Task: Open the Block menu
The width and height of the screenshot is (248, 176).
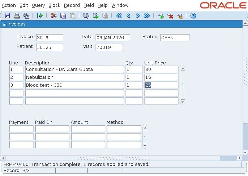Action: tap(54, 5)
